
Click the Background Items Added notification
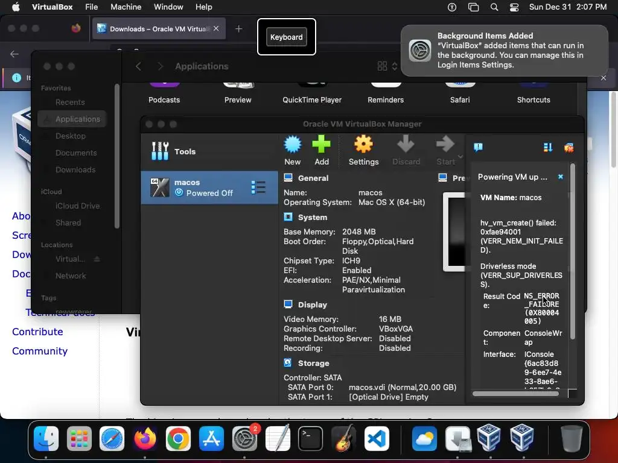[504, 51]
